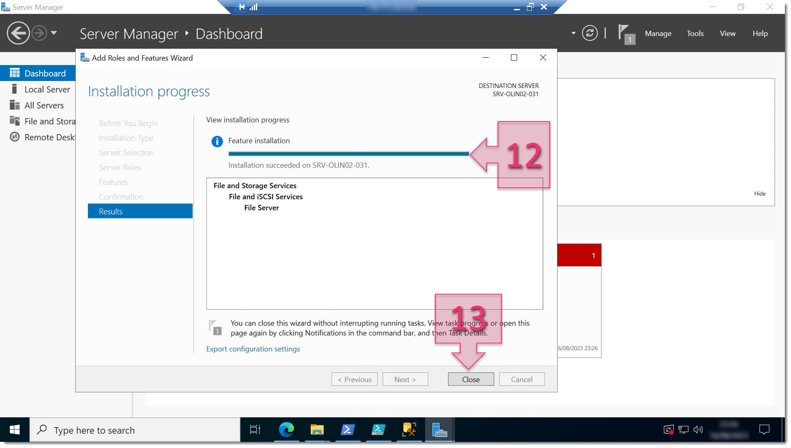The width and height of the screenshot is (791, 448).
Task: Click Export configuration settings link
Action: pyautogui.click(x=253, y=349)
